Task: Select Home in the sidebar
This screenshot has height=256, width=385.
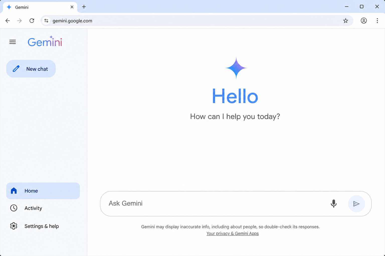Action: pos(43,191)
